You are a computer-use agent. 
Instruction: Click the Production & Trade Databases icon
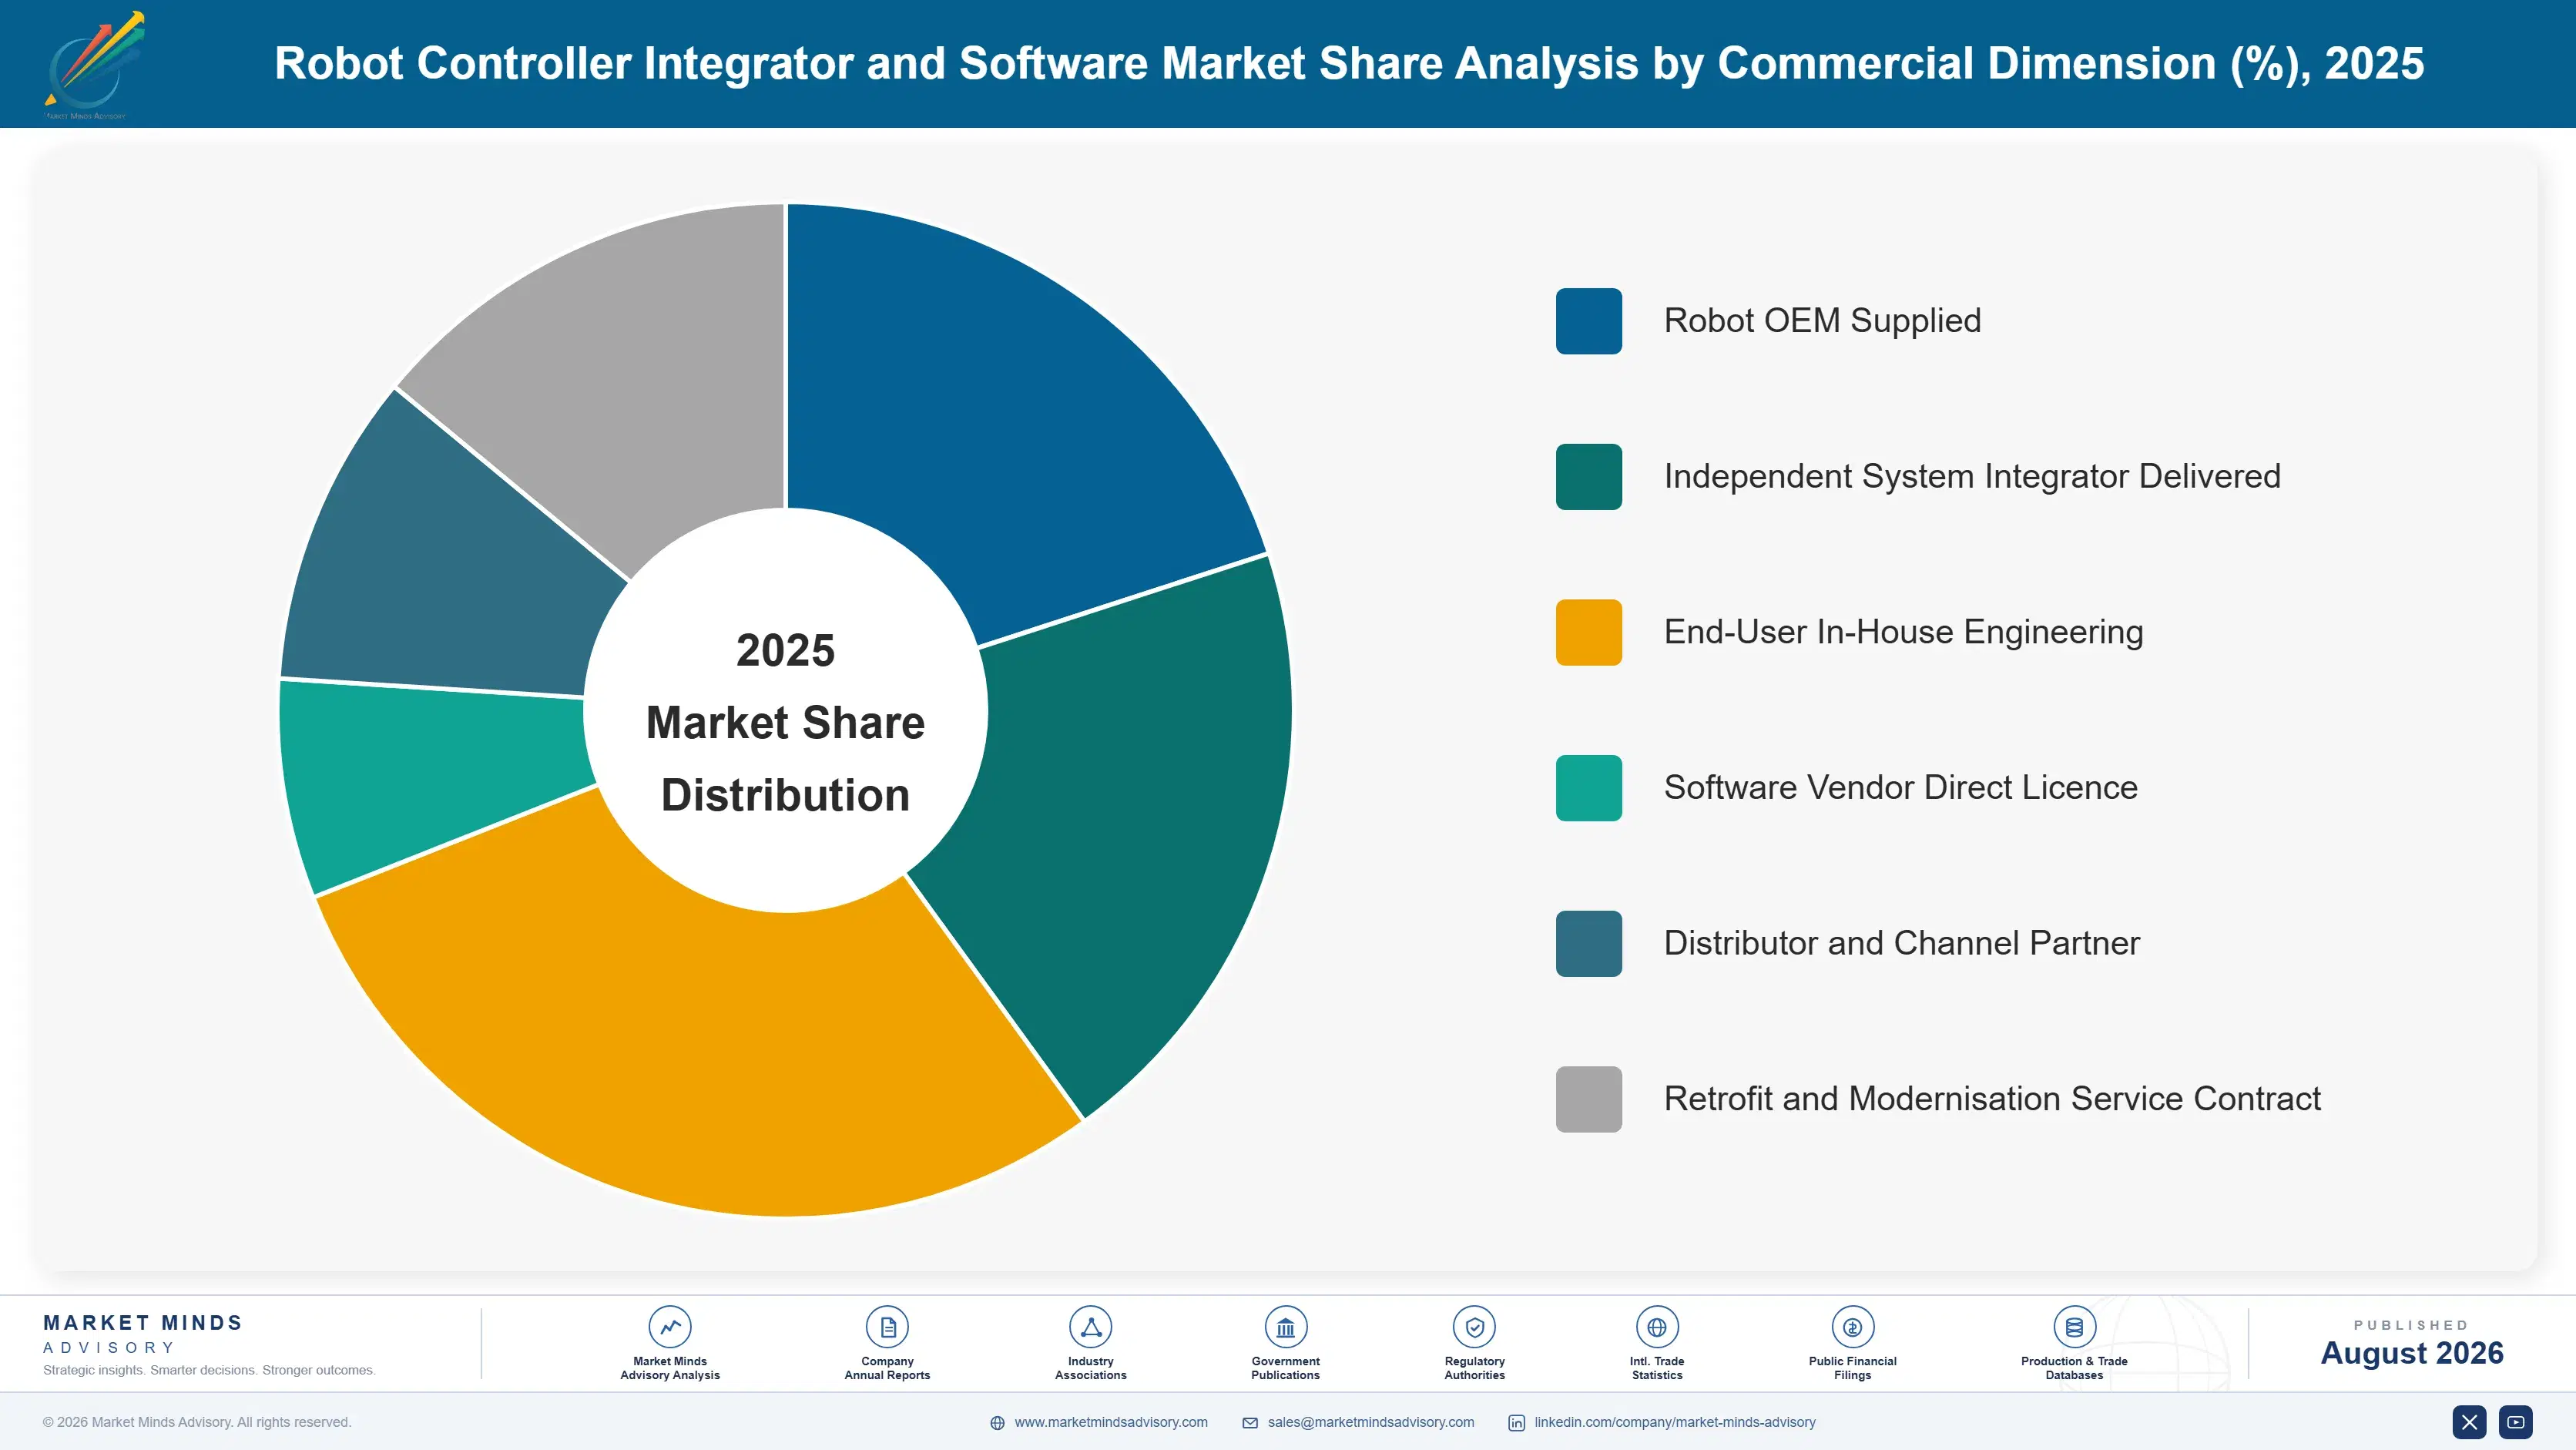pyautogui.click(x=2074, y=1327)
